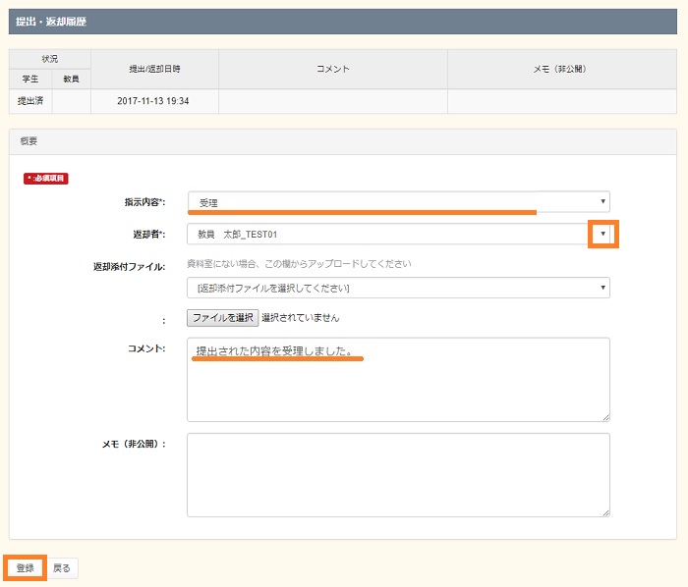This screenshot has height=587, width=688.
Task: Click the メモ textarea resize handle
Action: [x=605, y=511]
